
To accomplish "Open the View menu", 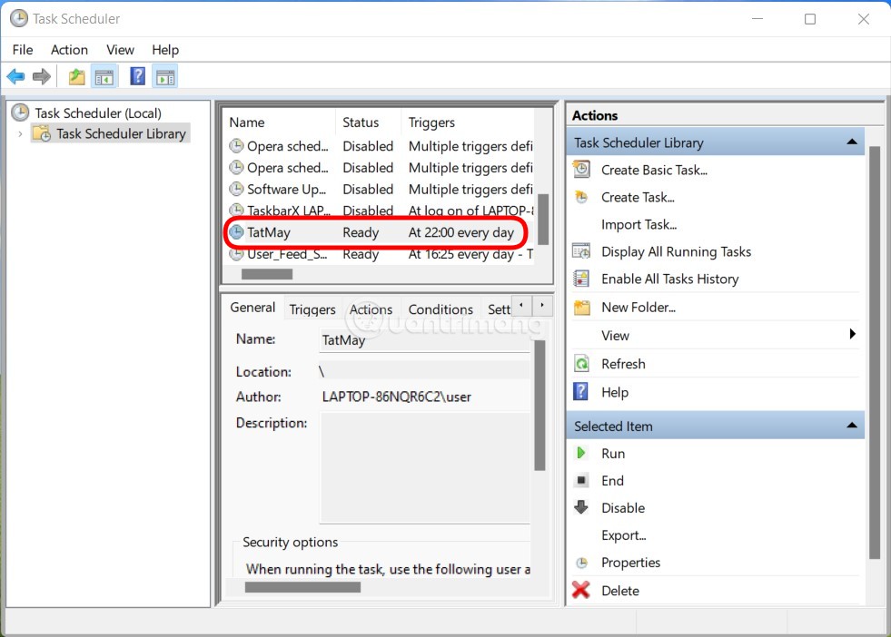I will coord(121,50).
